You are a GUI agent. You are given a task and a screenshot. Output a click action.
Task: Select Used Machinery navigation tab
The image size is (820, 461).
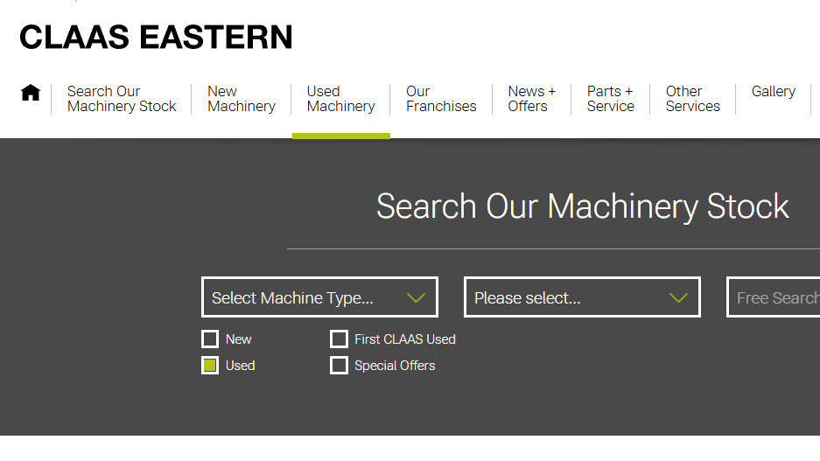coord(340,99)
